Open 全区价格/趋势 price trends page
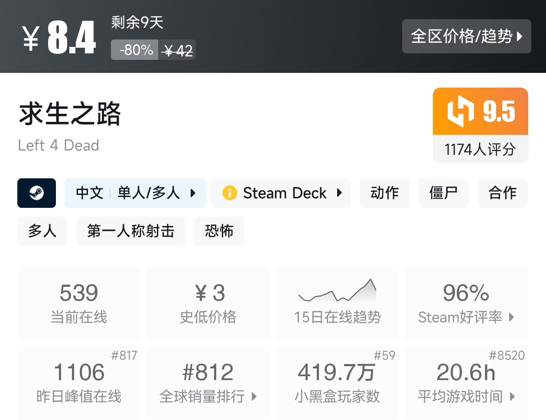The height and width of the screenshot is (420, 546). [x=467, y=36]
